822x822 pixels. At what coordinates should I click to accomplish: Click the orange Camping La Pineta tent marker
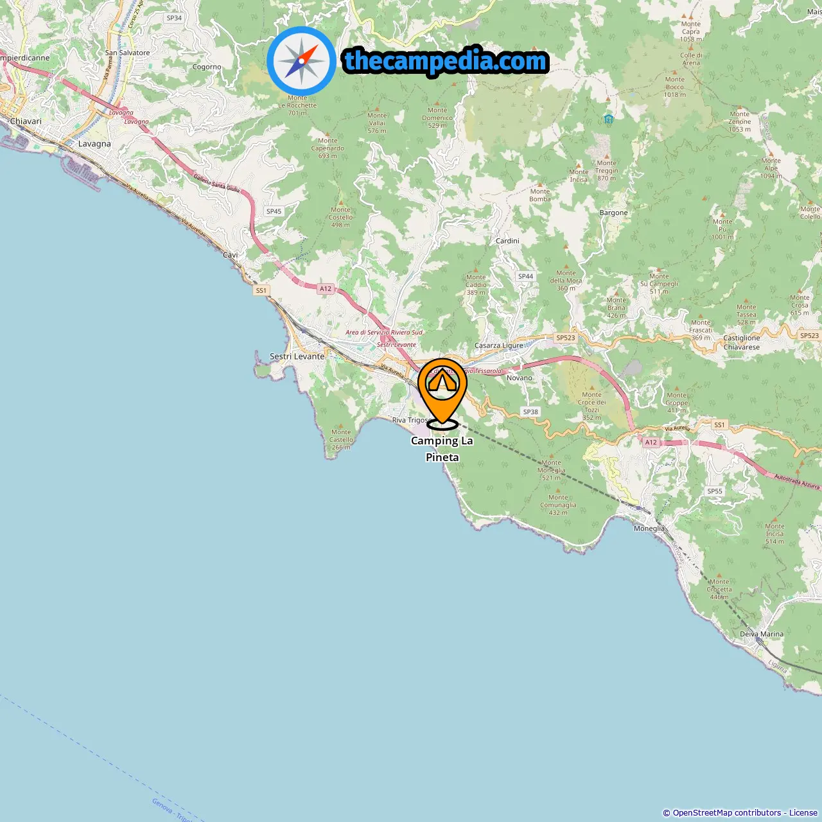[x=442, y=393]
